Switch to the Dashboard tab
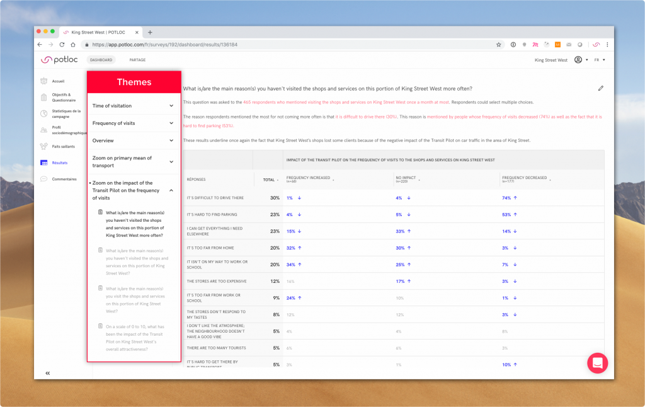 pos(101,60)
